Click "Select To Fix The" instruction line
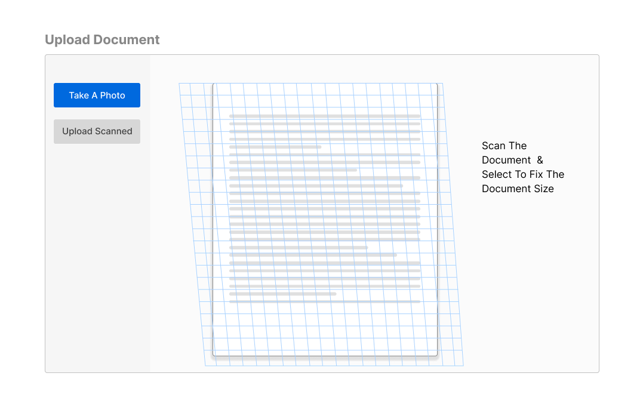Screen dimensions: 643x410 [x=522, y=174]
